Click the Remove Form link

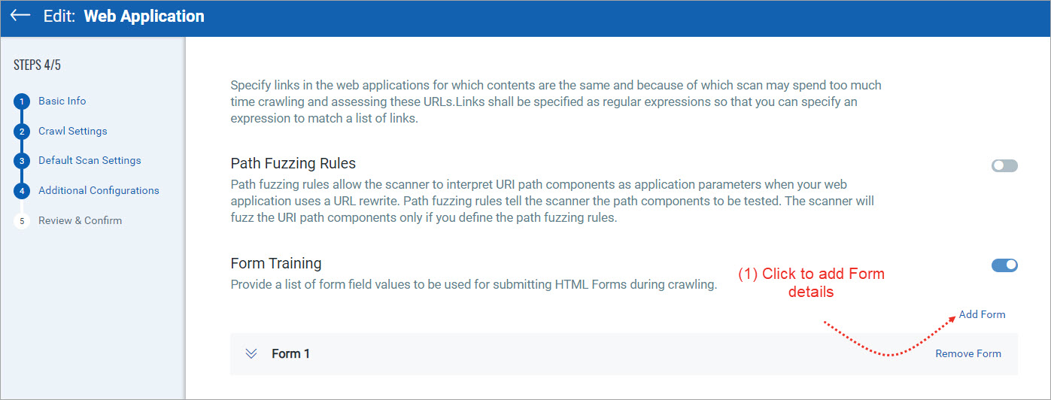point(968,353)
